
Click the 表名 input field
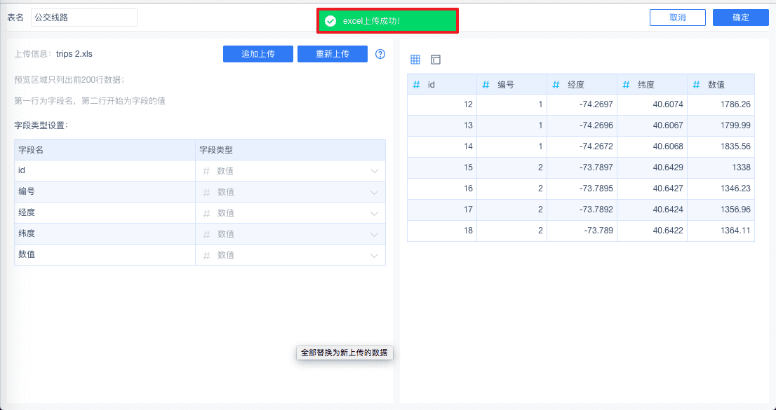[84, 18]
